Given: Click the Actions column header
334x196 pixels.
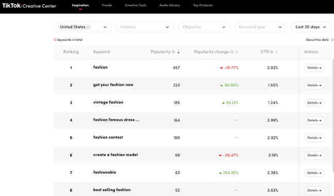Looking at the screenshot, I should [311, 52].
